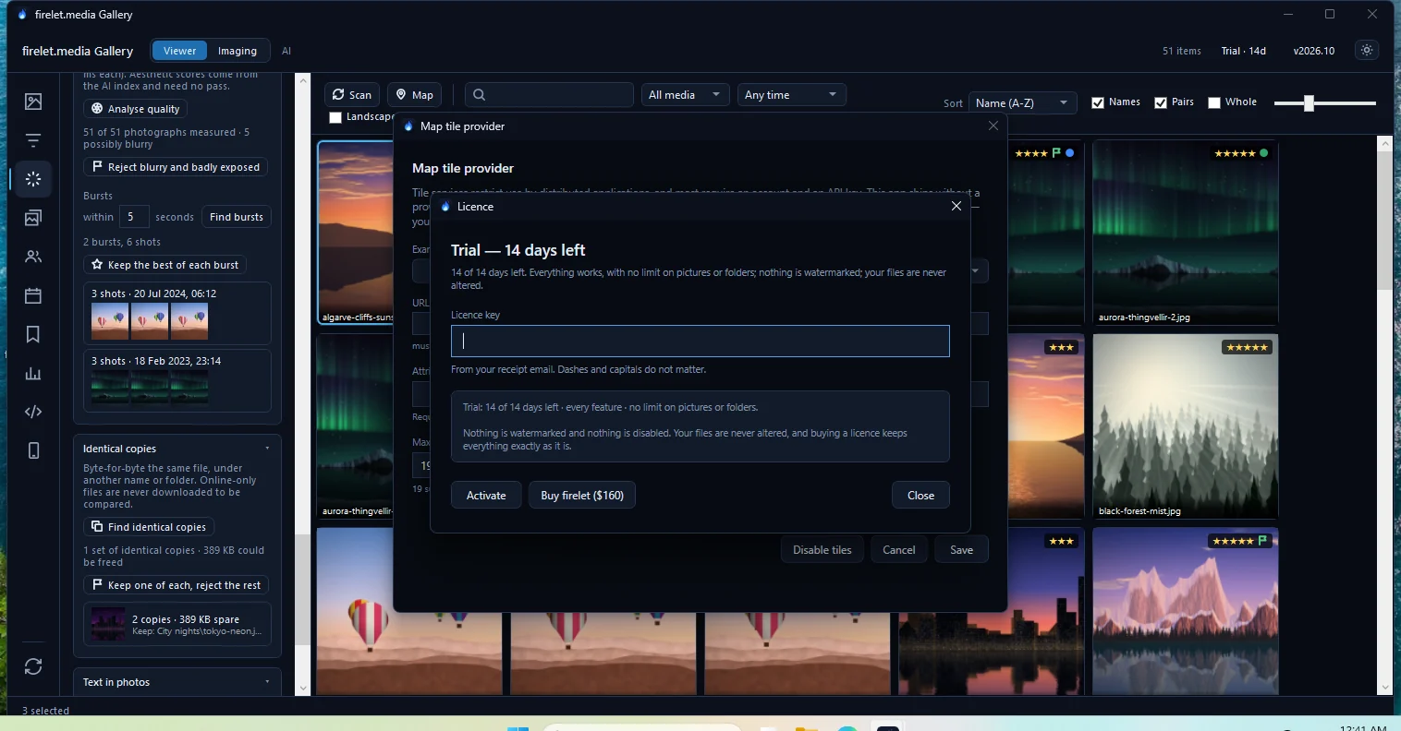Image resolution: width=1401 pixels, height=731 pixels.
Task: Switch to the Viewer tab
Action: coord(180,51)
